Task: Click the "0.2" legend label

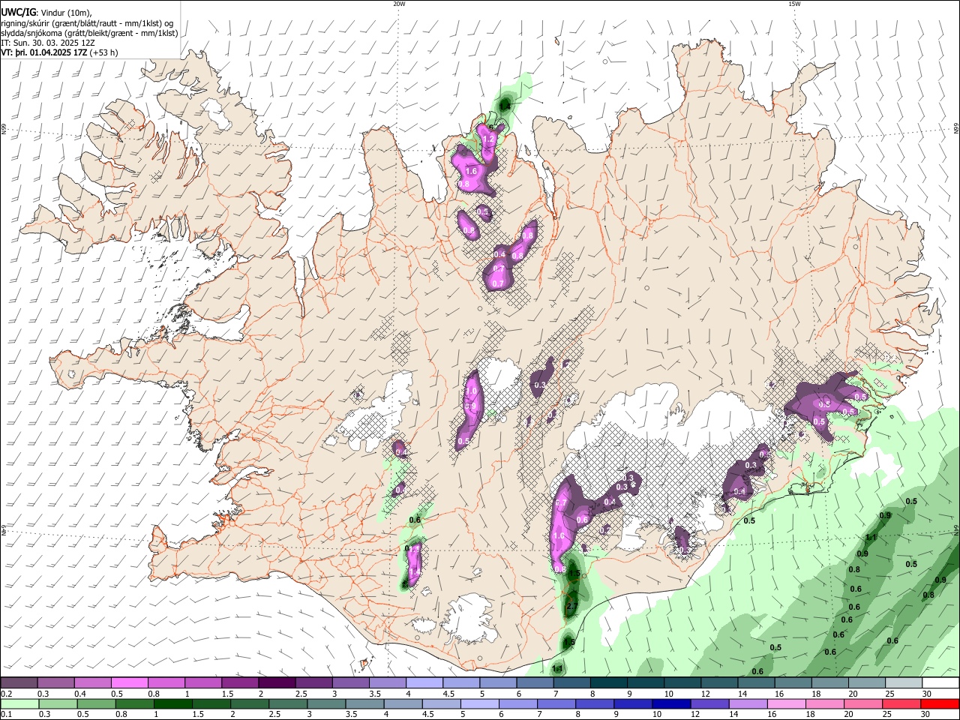Action: 5,694
